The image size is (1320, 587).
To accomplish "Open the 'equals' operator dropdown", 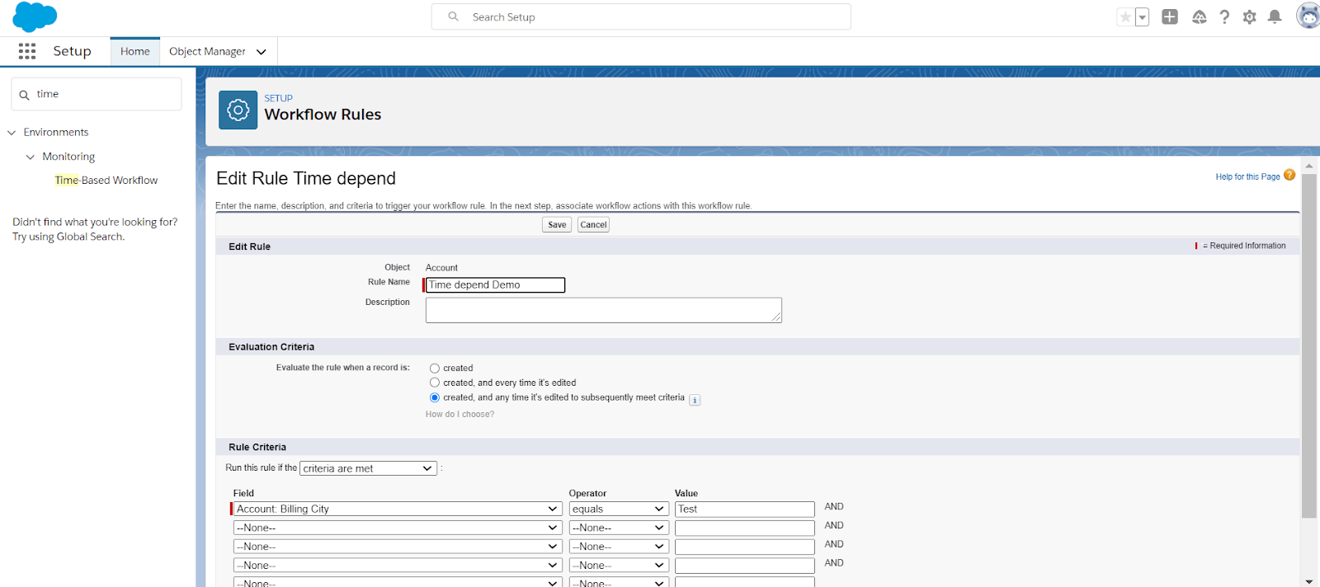I will pos(618,510).
